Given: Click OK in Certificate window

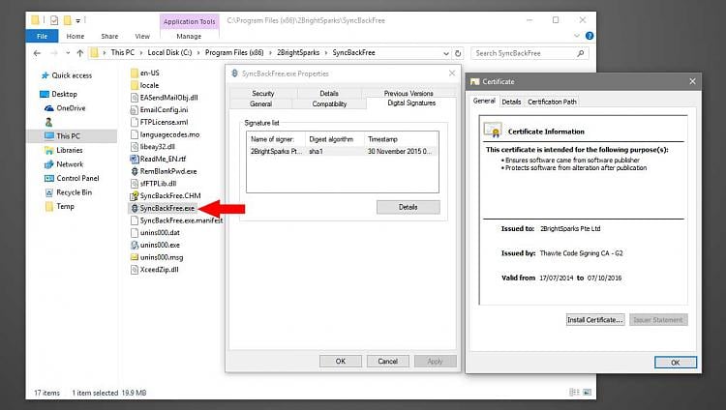Looking at the screenshot, I should (676, 363).
